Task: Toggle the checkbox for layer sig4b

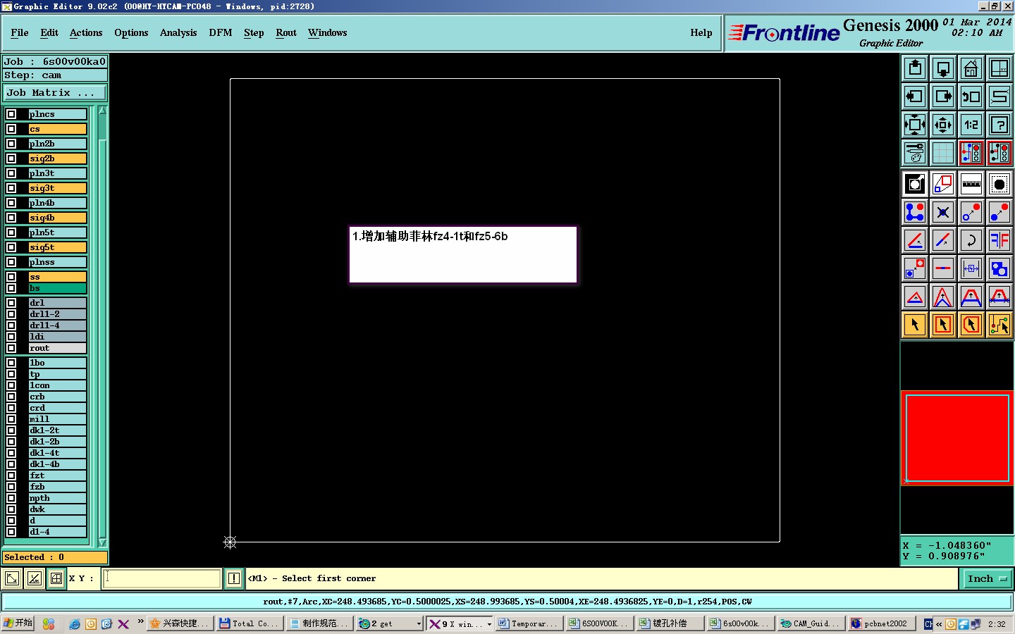Action: click(x=11, y=218)
